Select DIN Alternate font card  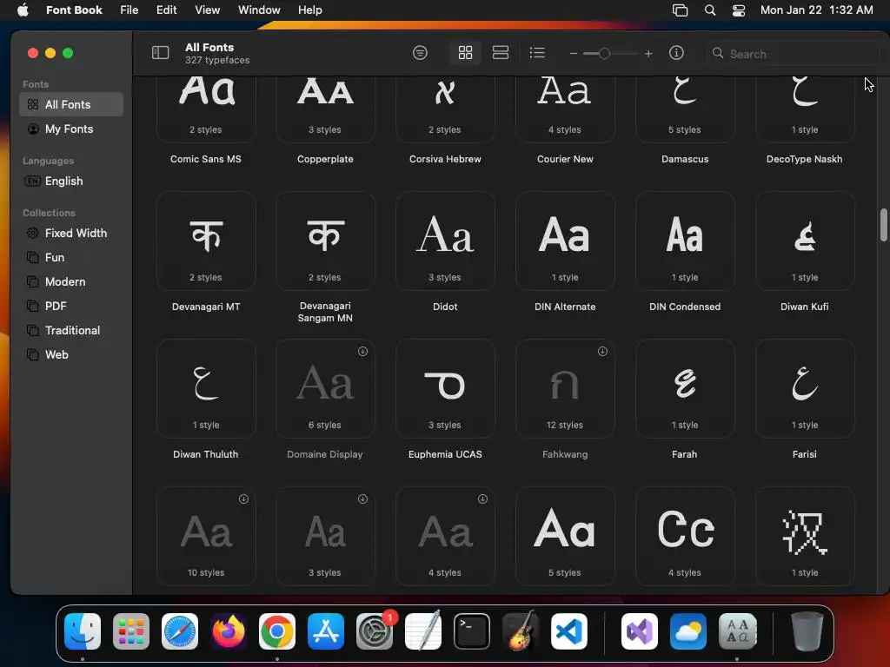coord(565,241)
